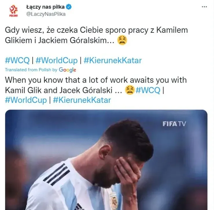Open #WorldCup hashtag in the Polish text

(x=56, y=60)
